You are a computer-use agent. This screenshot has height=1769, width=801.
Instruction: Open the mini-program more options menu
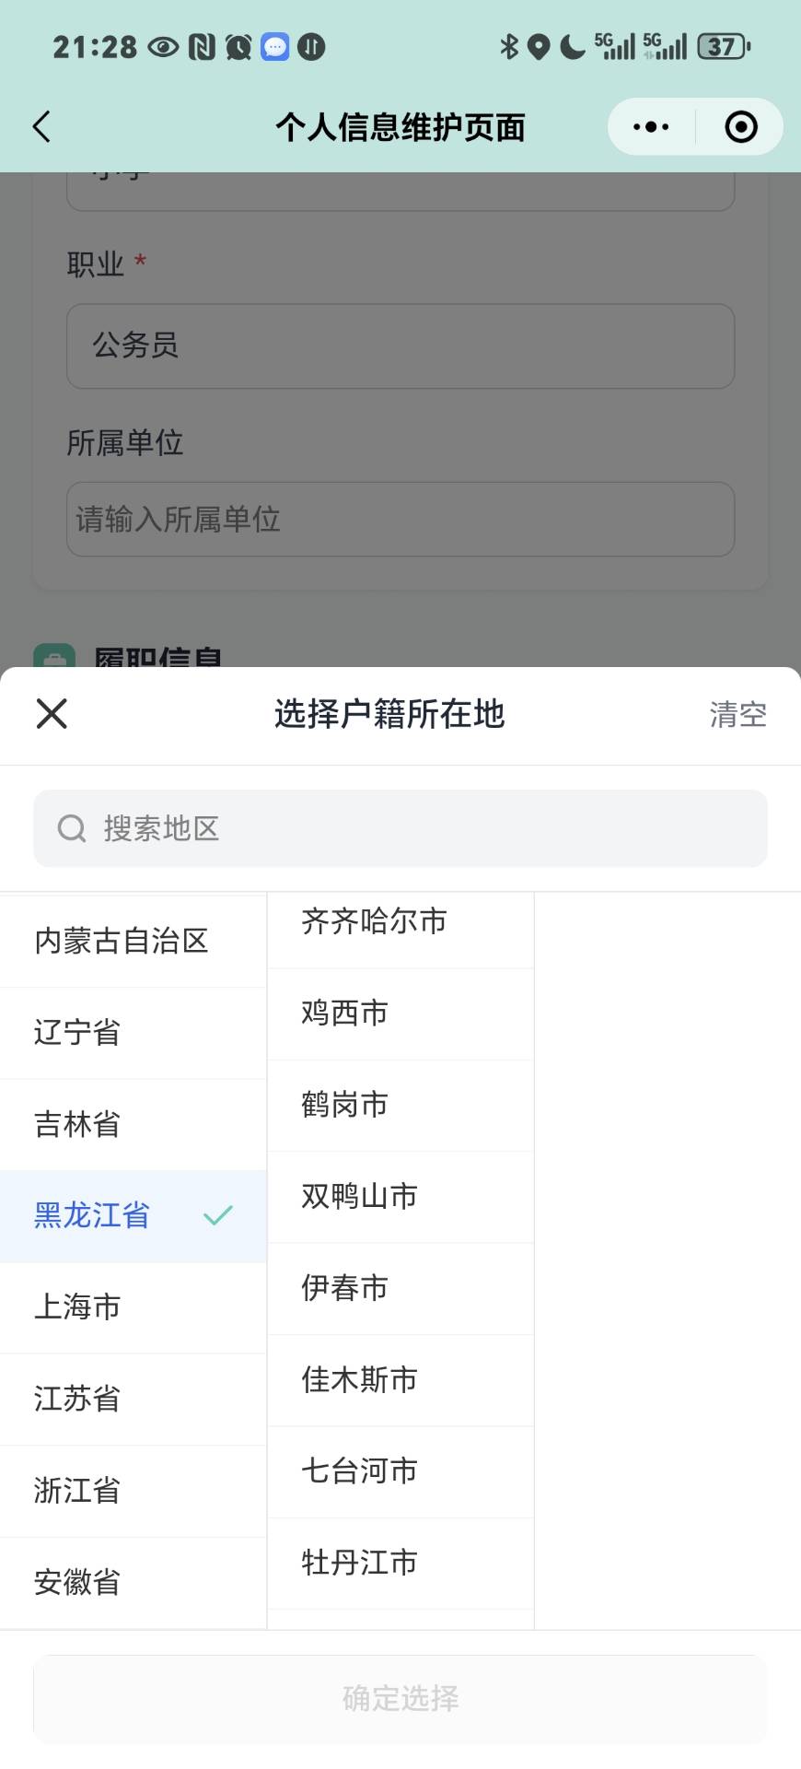(x=651, y=127)
